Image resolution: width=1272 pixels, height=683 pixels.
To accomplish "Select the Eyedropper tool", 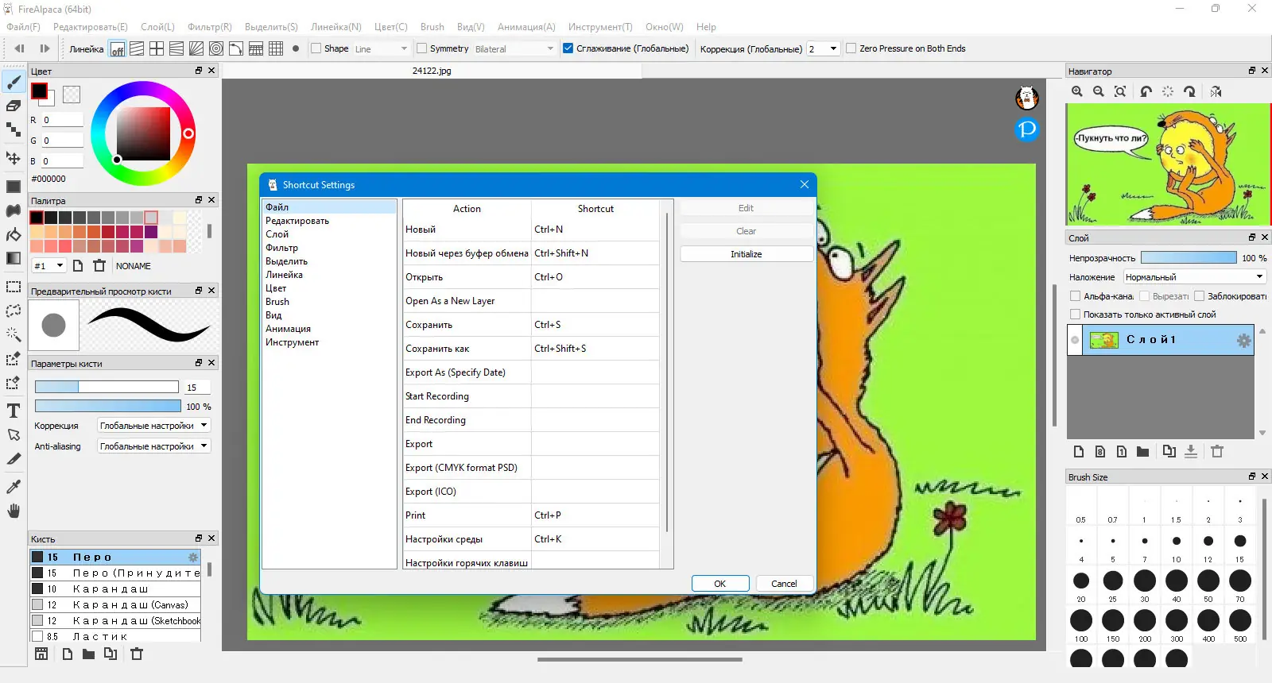I will tap(14, 486).
